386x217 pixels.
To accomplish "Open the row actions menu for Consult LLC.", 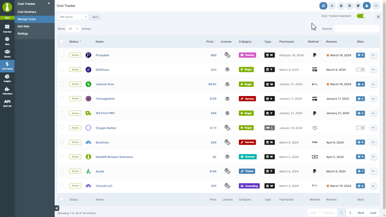I will click(x=373, y=186).
